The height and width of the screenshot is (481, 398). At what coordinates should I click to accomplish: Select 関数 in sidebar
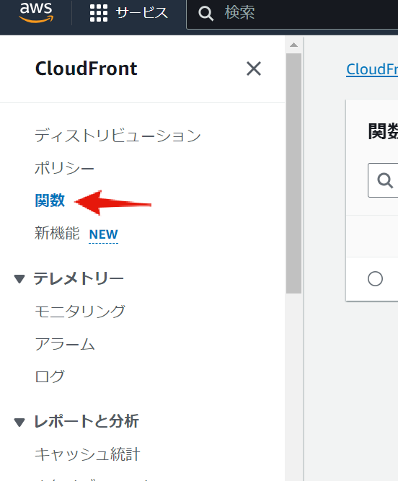pos(50,200)
